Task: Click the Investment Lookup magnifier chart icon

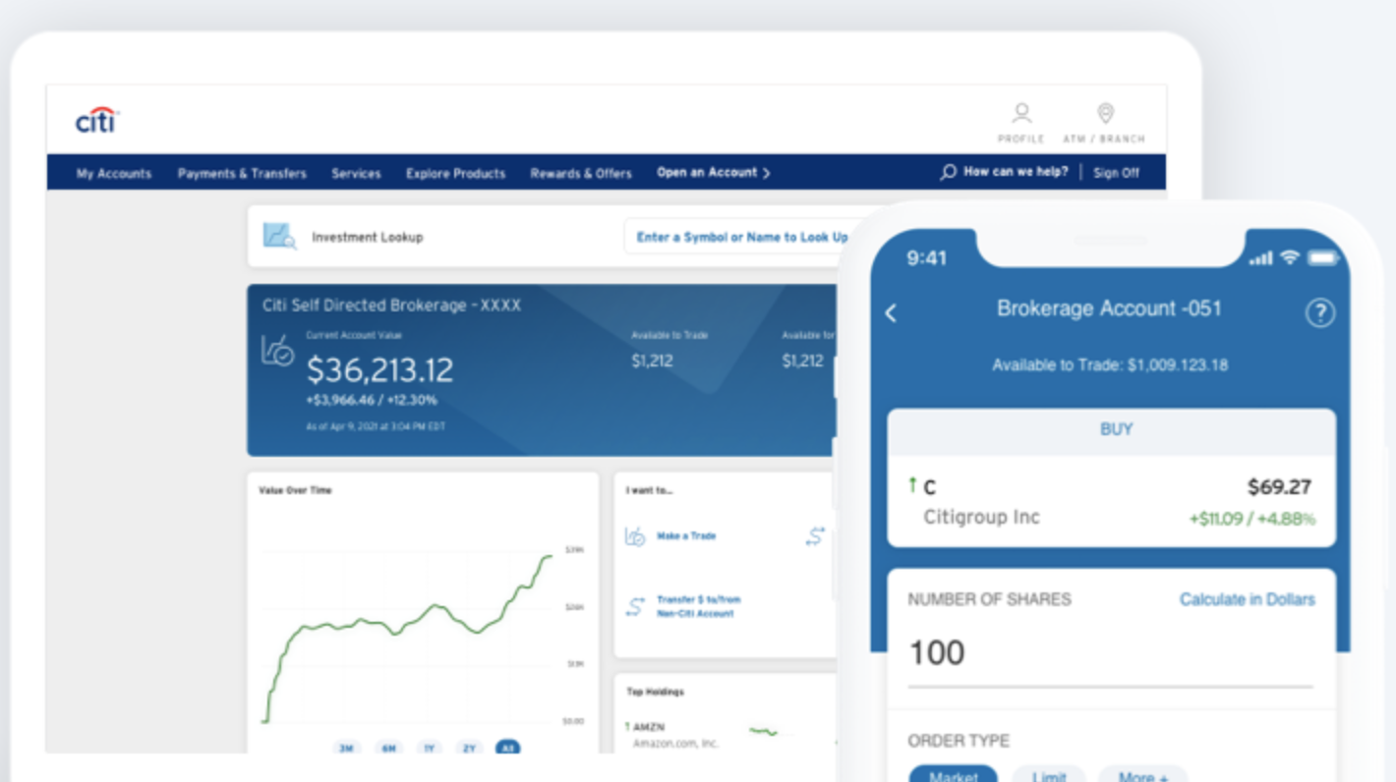Action: pos(276,236)
